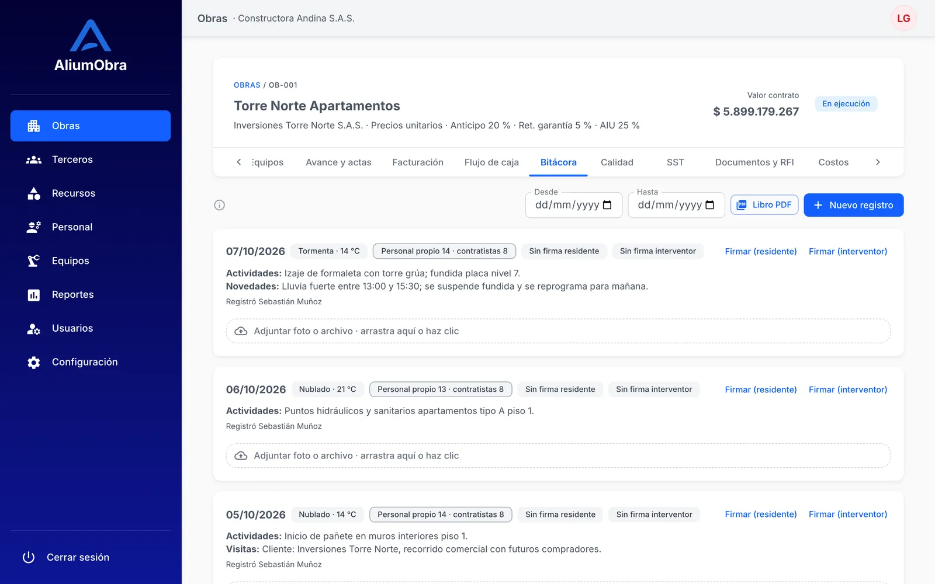Click the Desde date input field
The image size is (935, 584).
click(x=573, y=205)
